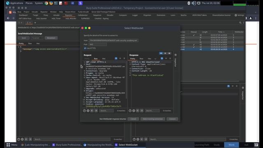Viewport: 263px width, 148px height.
Task: Go back in browser window behind
Action: point(8,18)
